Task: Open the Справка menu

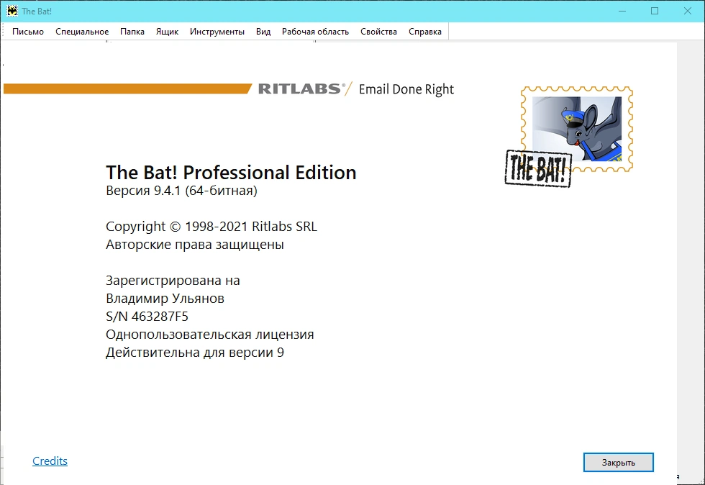Action: coord(425,32)
